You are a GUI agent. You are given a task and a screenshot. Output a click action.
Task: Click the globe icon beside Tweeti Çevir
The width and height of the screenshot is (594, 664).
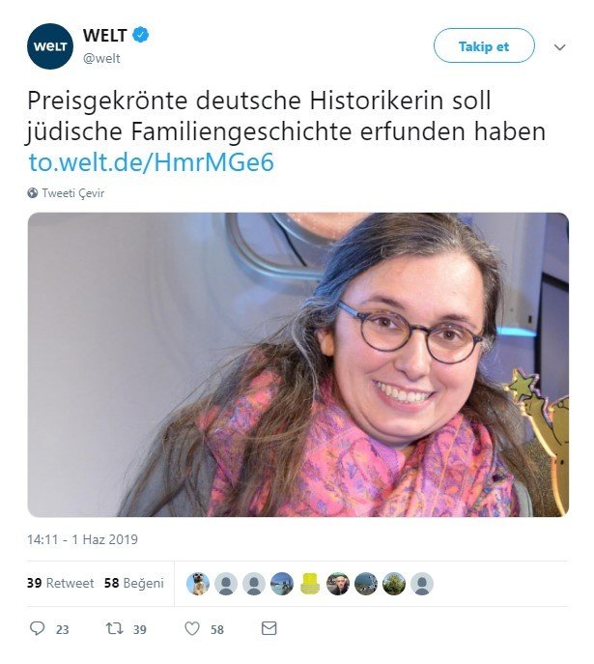coord(33,193)
